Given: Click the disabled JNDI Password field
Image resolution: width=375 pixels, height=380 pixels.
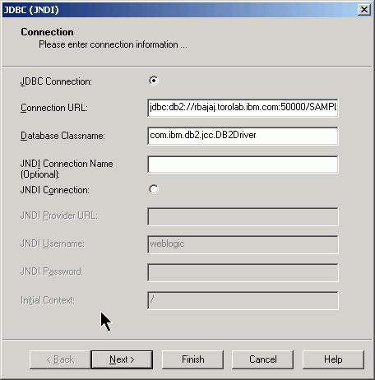Looking at the screenshot, I should coord(243,272).
